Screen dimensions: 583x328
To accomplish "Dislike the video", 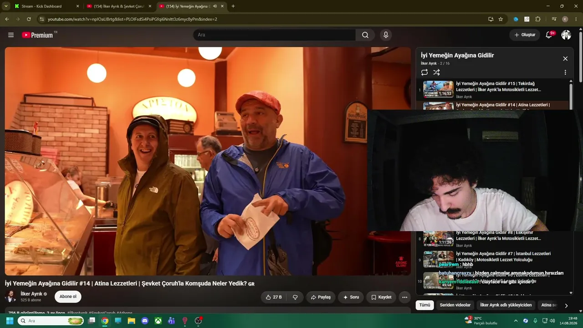I will coord(295,297).
